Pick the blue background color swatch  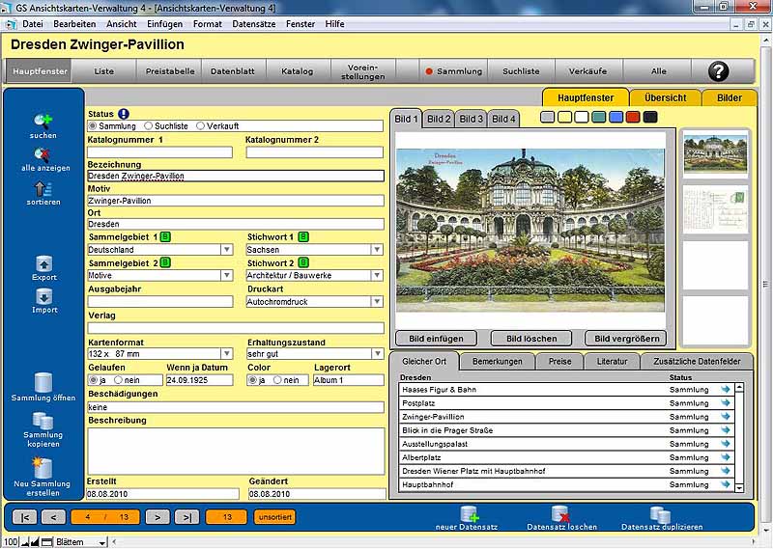(x=616, y=117)
